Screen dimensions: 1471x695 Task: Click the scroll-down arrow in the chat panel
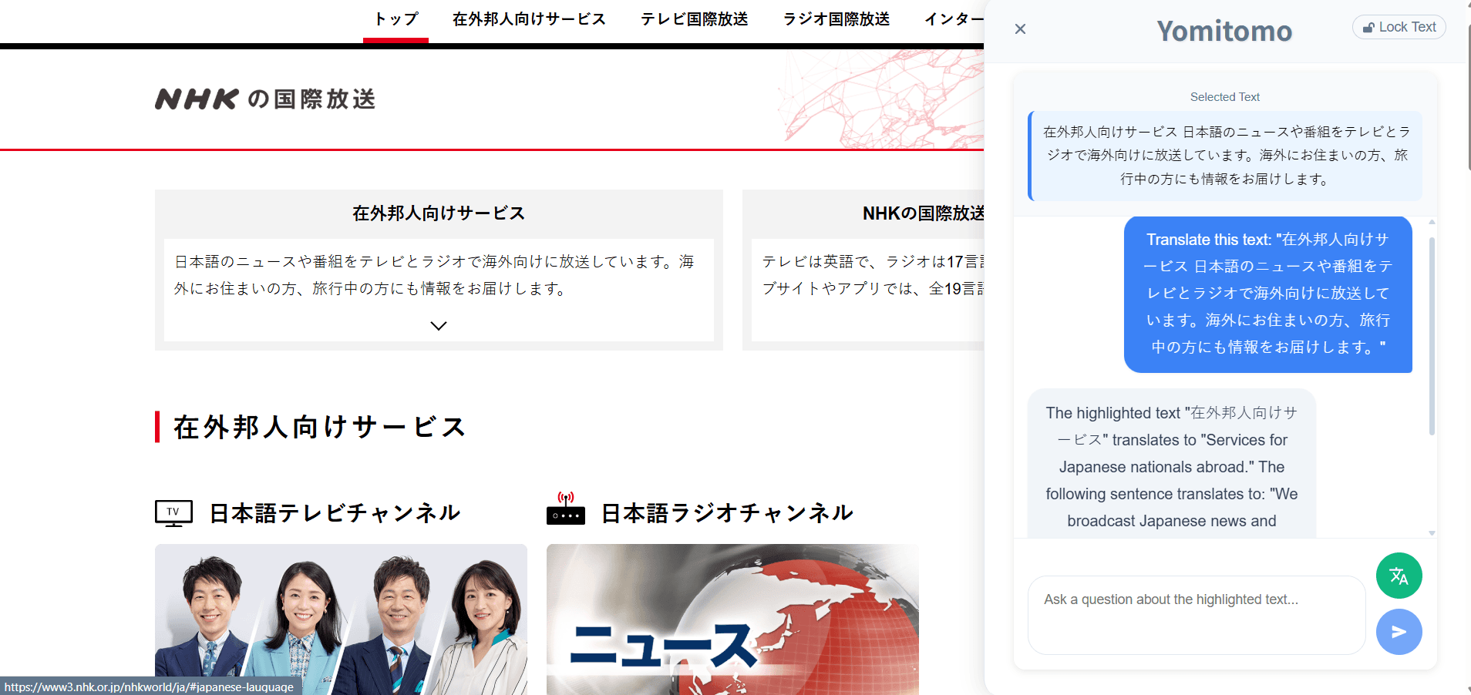tap(1432, 532)
